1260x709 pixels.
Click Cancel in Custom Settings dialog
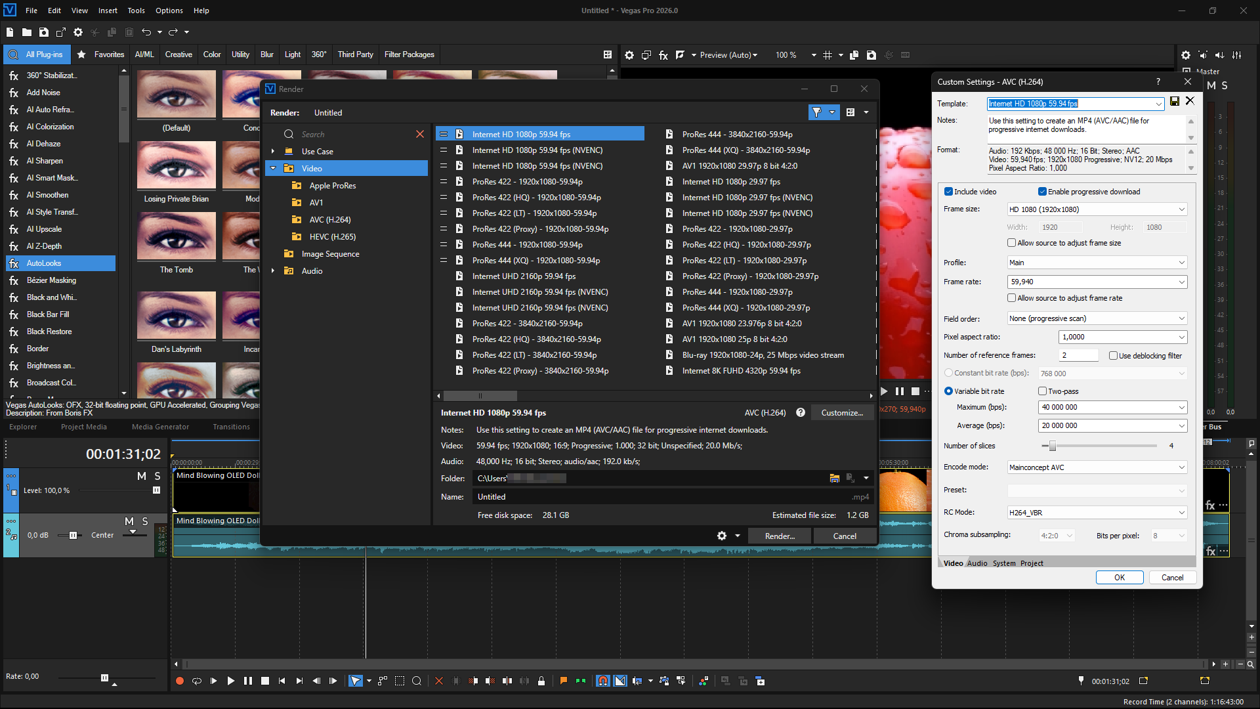tap(1172, 578)
